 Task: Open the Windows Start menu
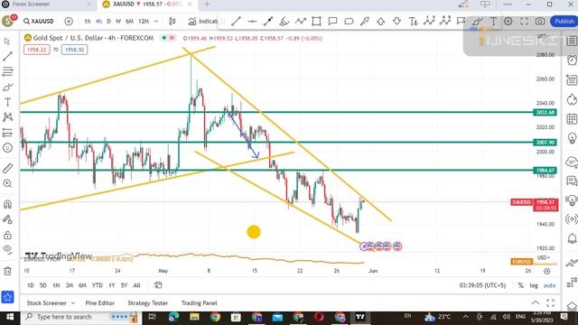10,317
